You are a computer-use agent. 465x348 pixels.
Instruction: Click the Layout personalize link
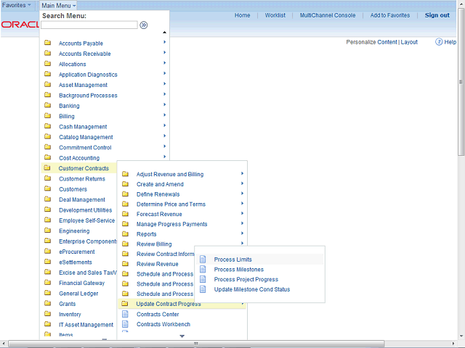(x=409, y=42)
